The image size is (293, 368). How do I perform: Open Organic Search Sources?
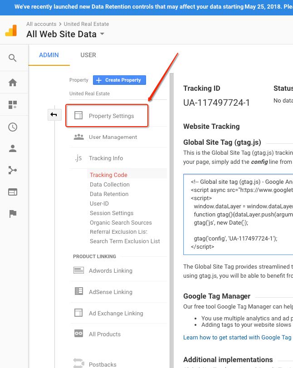(121, 222)
